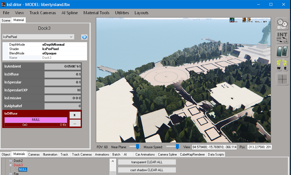Screen dimensions: 291x175
Task: Open the View menu
Action: click(20, 13)
